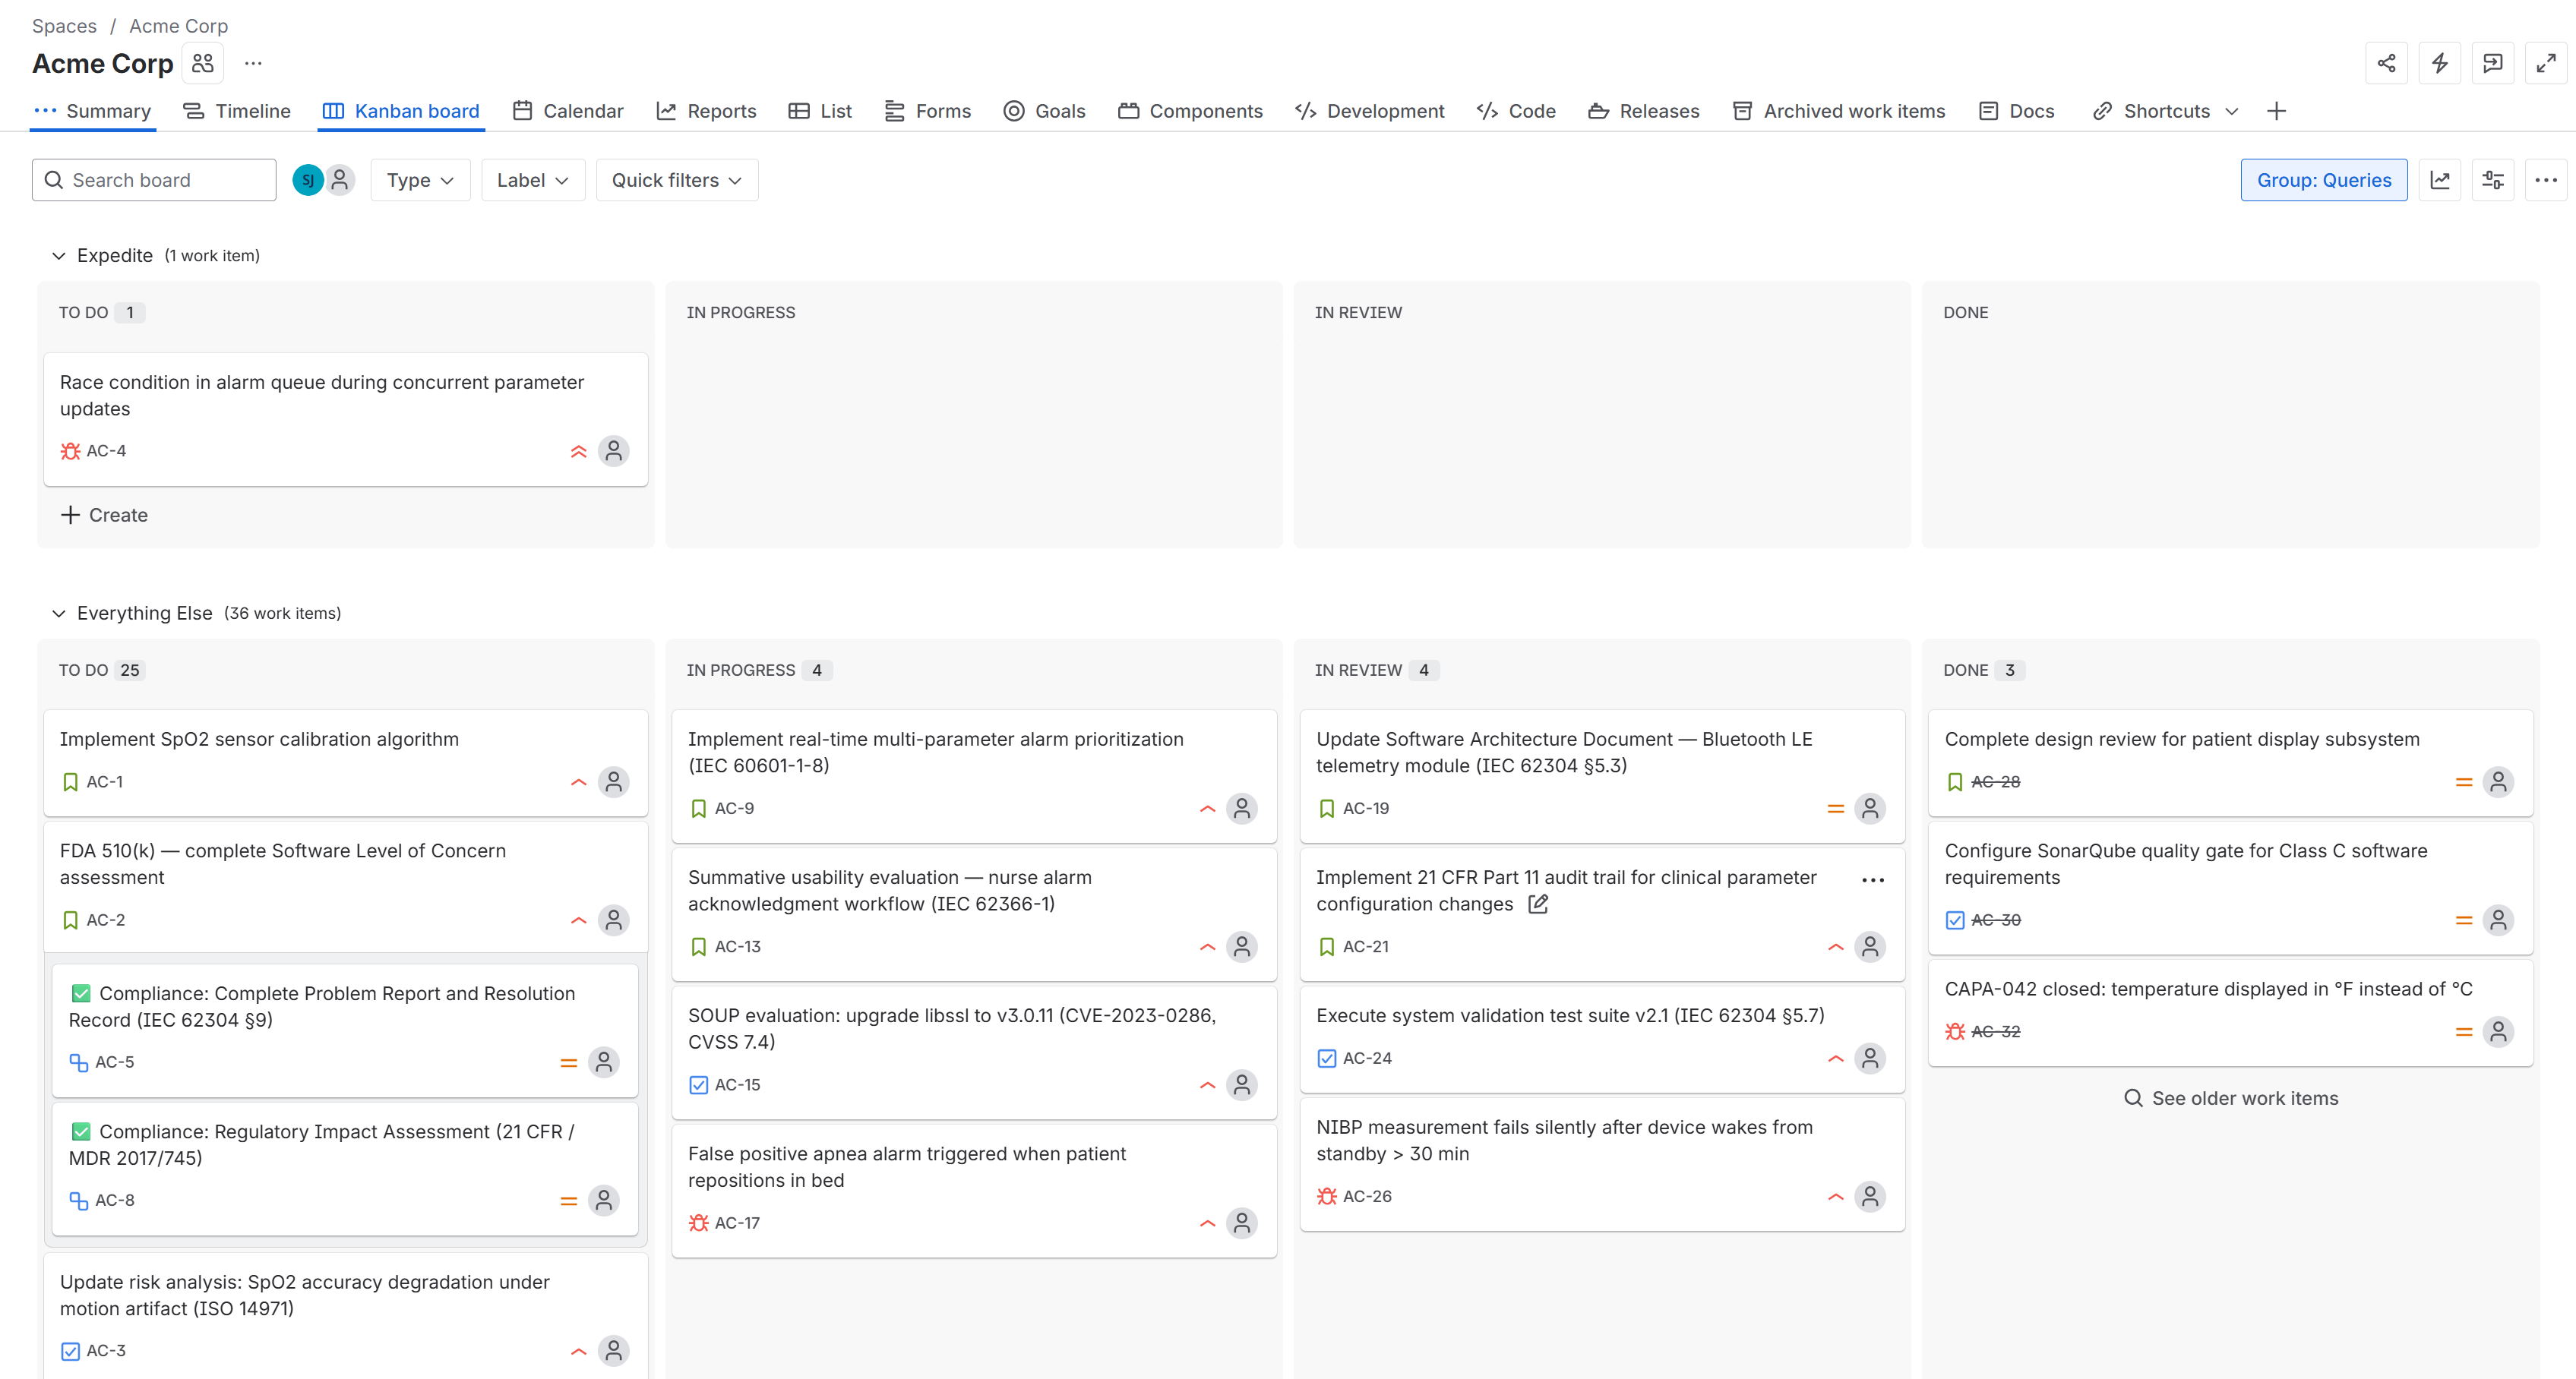
Task: Click Acme Corp breadcrumb link
Action: [178, 26]
